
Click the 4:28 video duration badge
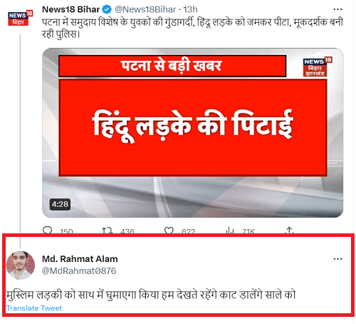coord(60,204)
